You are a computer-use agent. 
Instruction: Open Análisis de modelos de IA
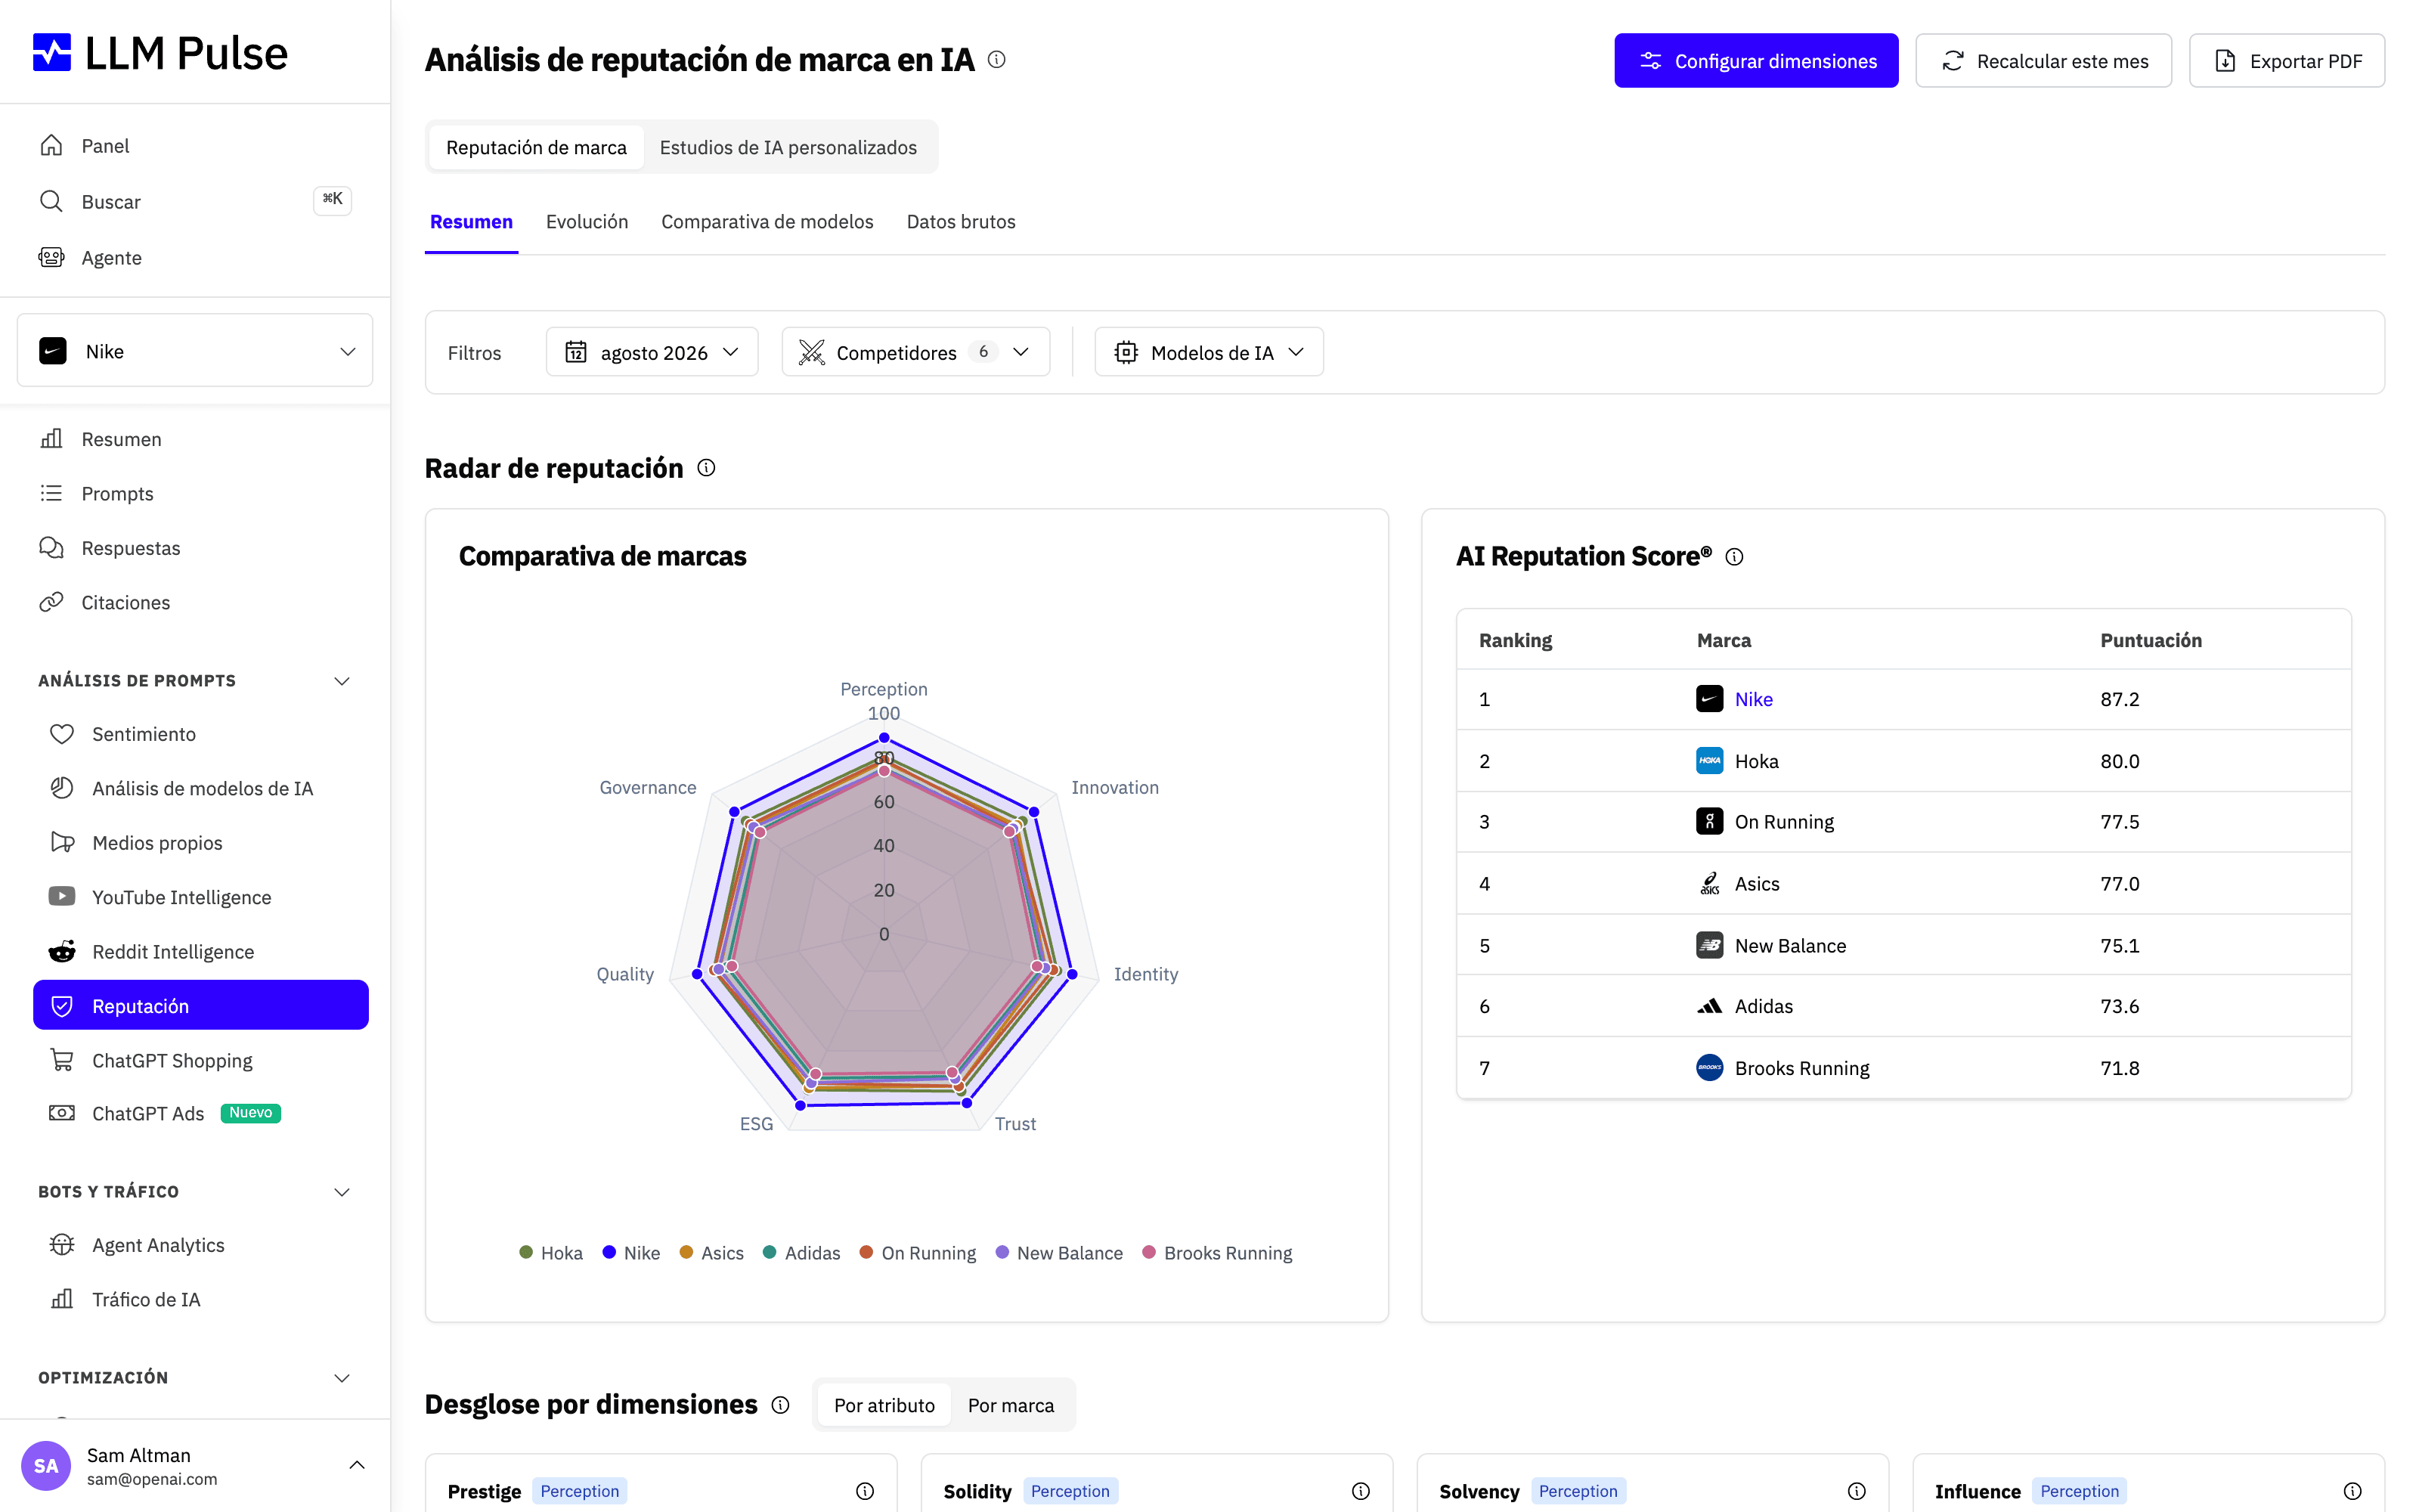201,788
